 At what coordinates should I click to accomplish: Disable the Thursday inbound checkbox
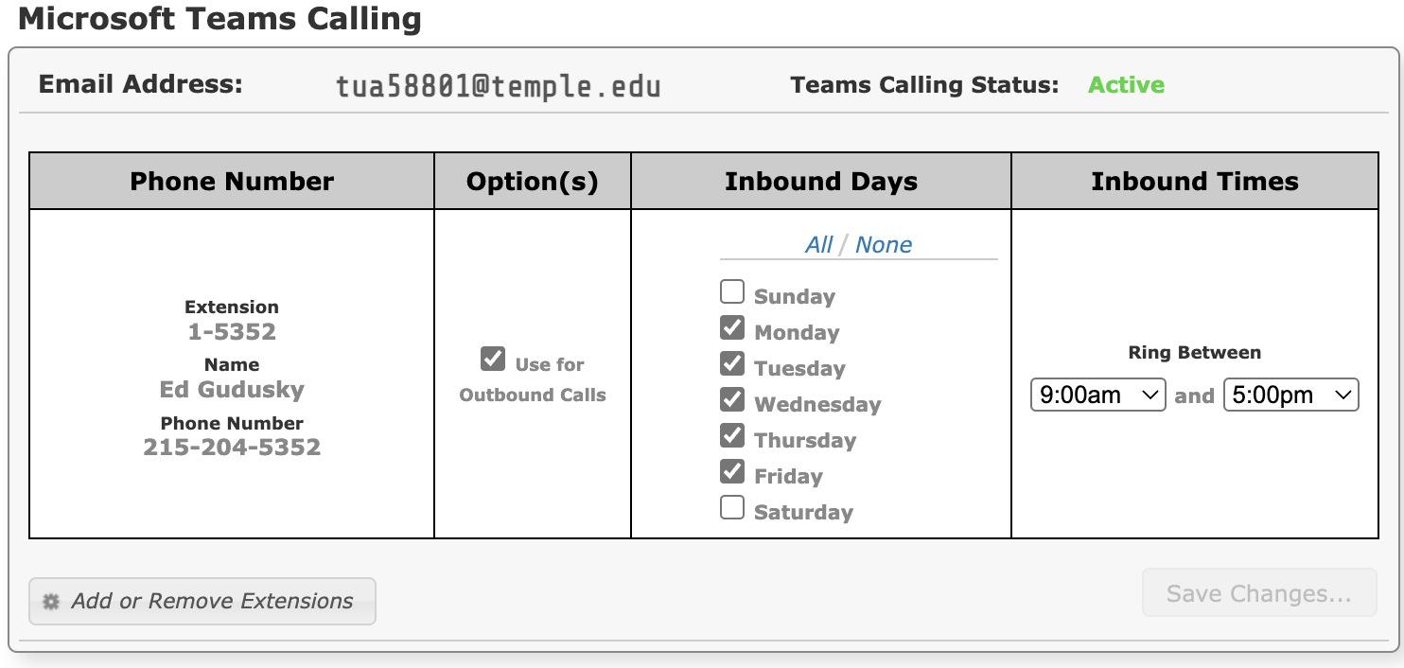pos(732,435)
